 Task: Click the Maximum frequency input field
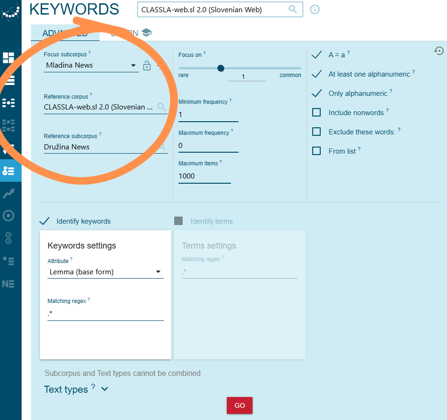(208, 146)
